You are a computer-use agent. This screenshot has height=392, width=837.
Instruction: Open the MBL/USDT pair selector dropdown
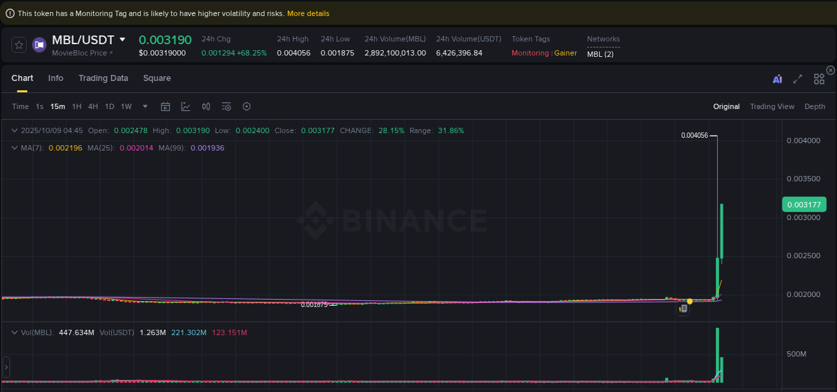click(122, 39)
